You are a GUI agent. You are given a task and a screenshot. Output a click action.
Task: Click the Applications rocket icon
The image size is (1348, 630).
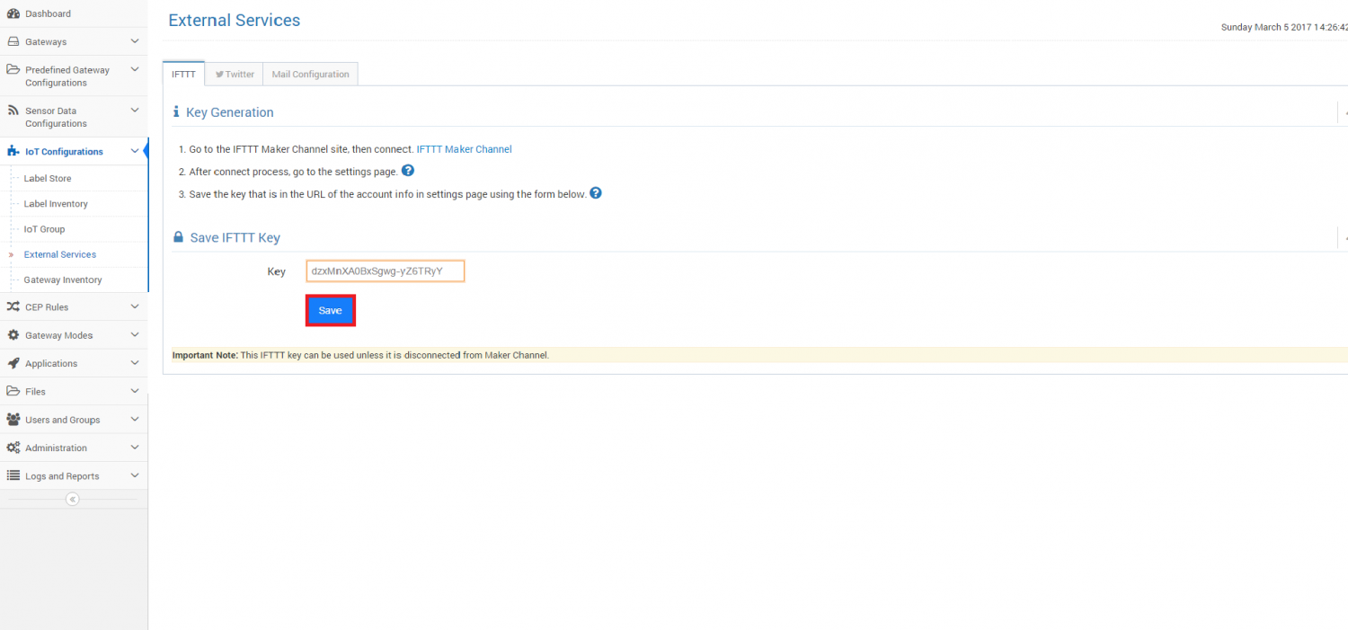(x=13, y=363)
